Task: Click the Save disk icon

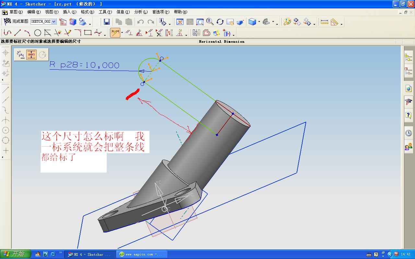Action: [107, 22]
